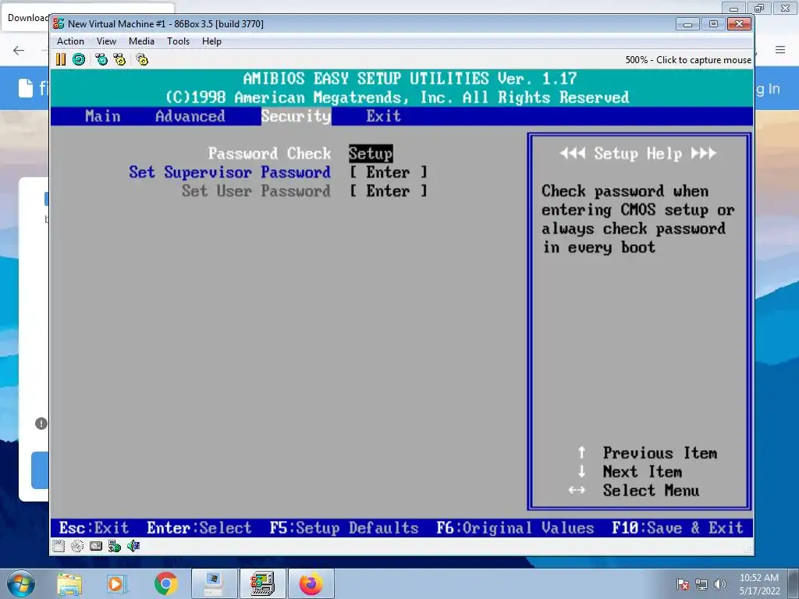The height and width of the screenshot is (599, 799).
Task: Open settings via the rightmost toolbar gear icon
Action: [x=142, y=59]
